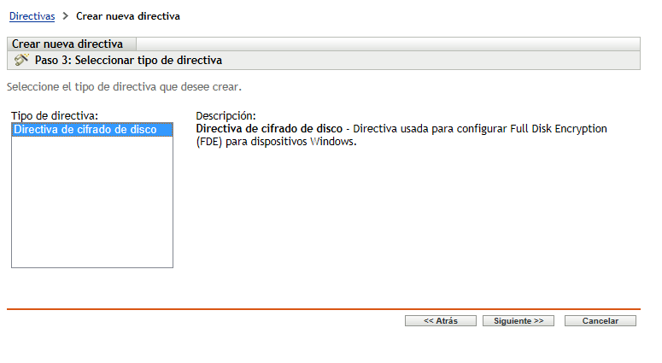
Task: Click the breadcrumb separator arrow
Action: tap(66, 16)
